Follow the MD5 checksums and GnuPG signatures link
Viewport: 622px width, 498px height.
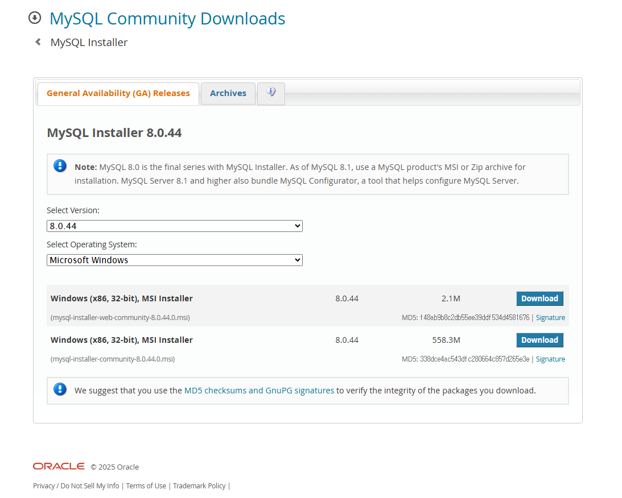tap(259, 391)
